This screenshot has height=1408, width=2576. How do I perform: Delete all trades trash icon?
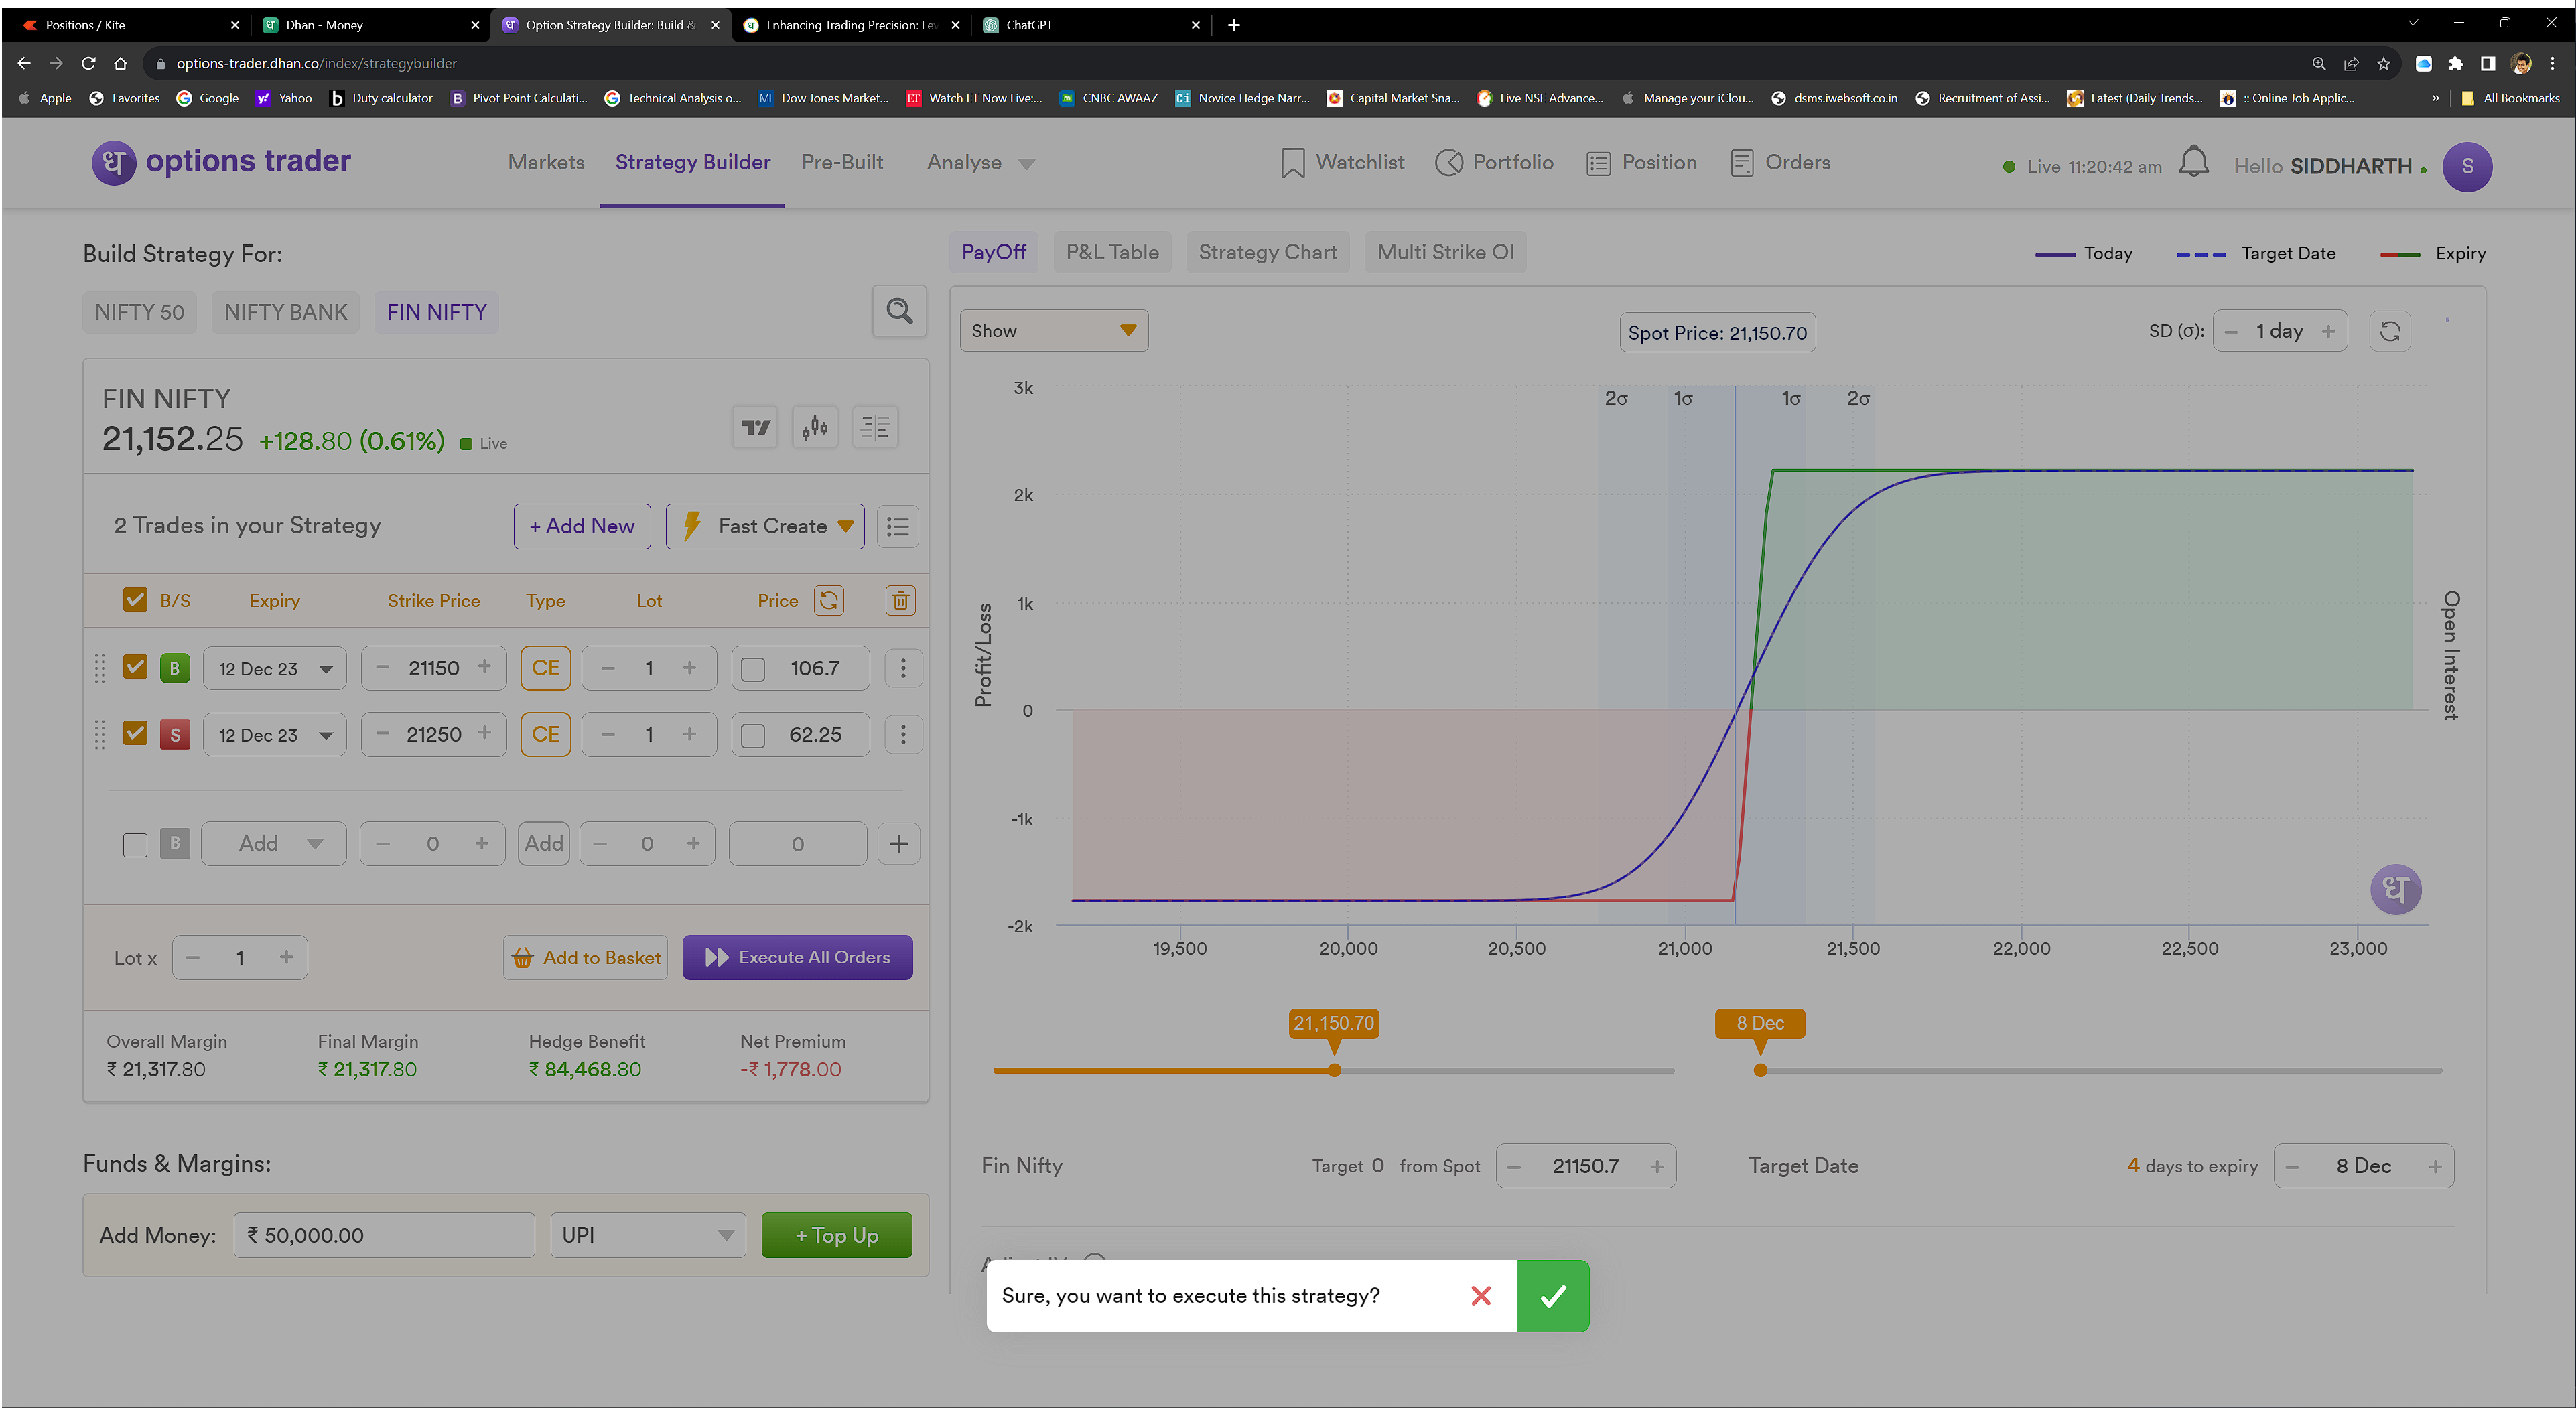pyautogui.click(x=900, y=600)
